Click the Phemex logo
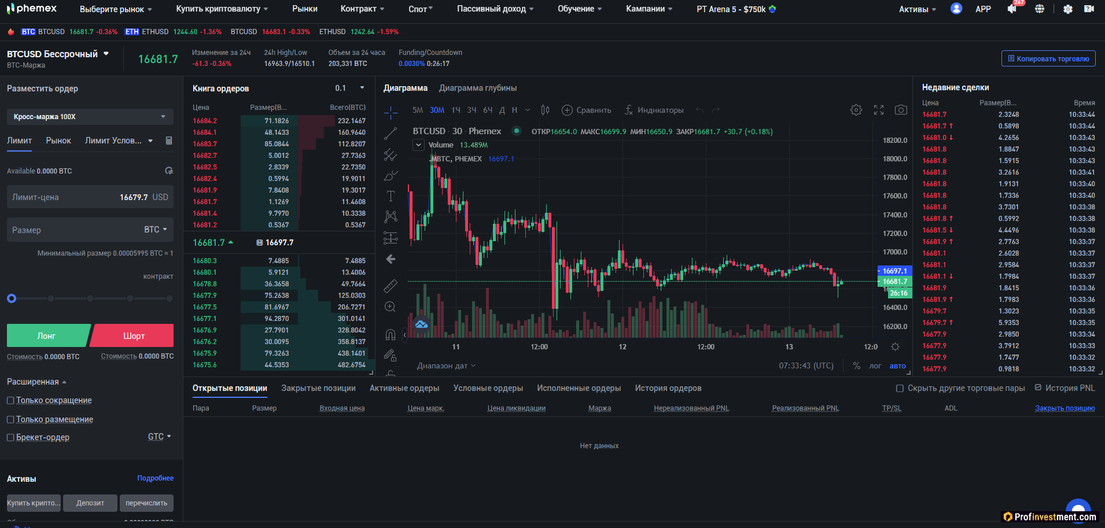1105x528 pixels. point(32,9)
